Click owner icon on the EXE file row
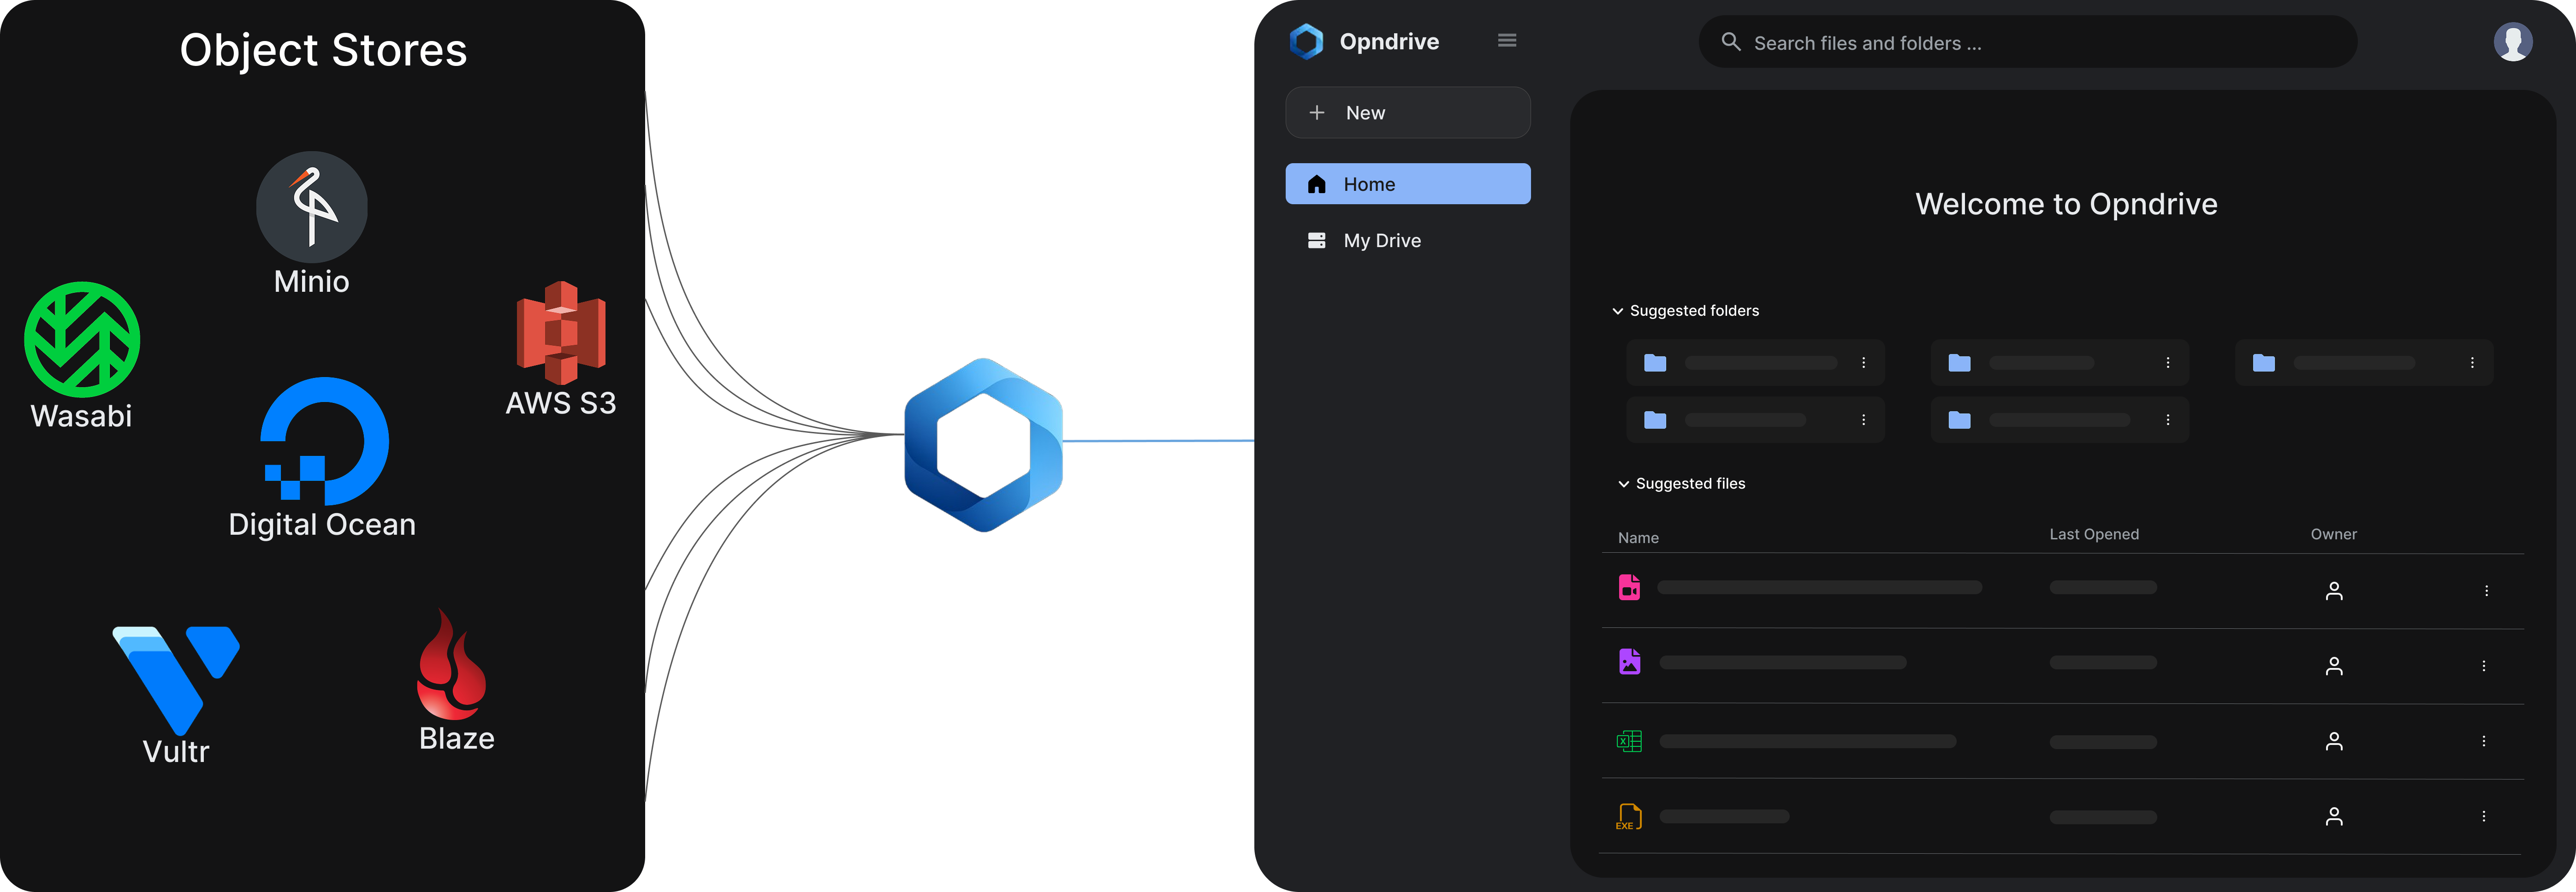The image size is (2576, 892). [x=2334, y=817]
